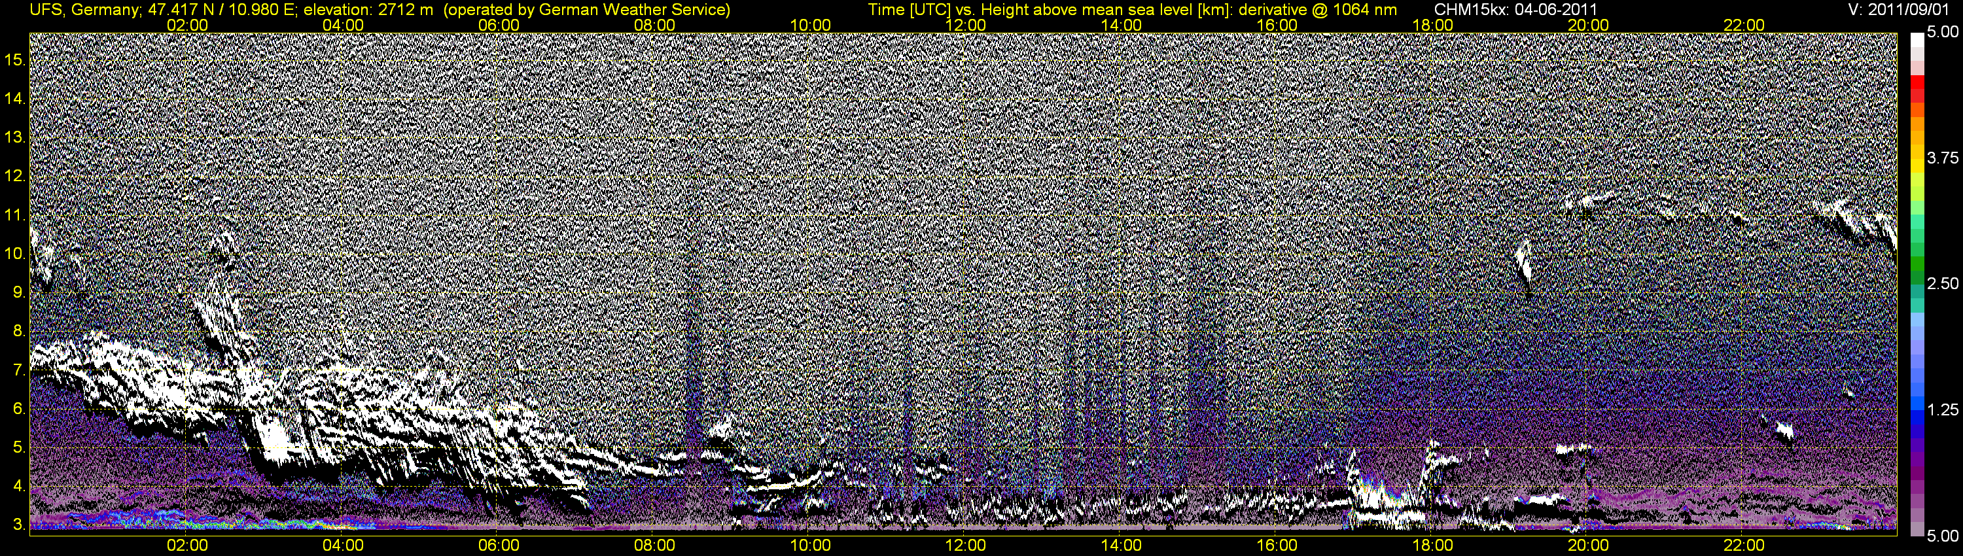Screen dimensions: 1963x556
Task: Click the 18:00 label on the top time axis
Action: (1432, 25)
